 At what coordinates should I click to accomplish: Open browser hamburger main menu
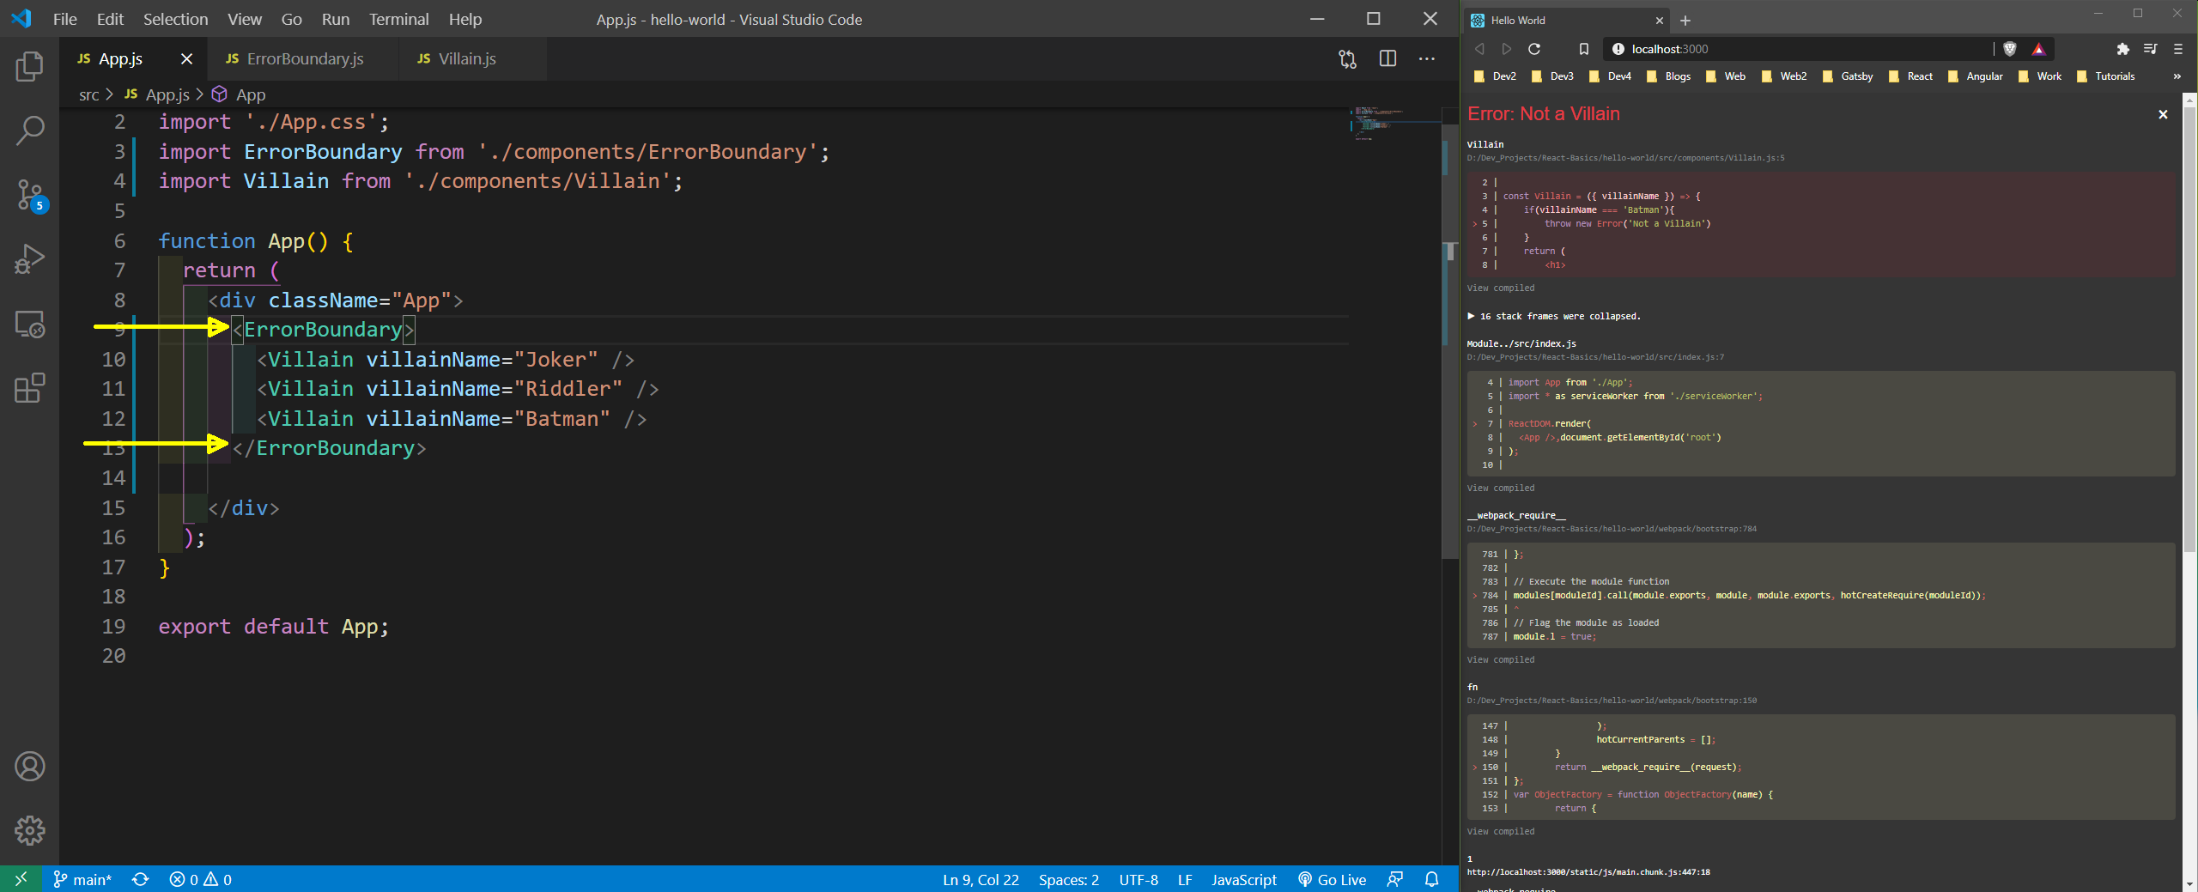(2178, 49)
